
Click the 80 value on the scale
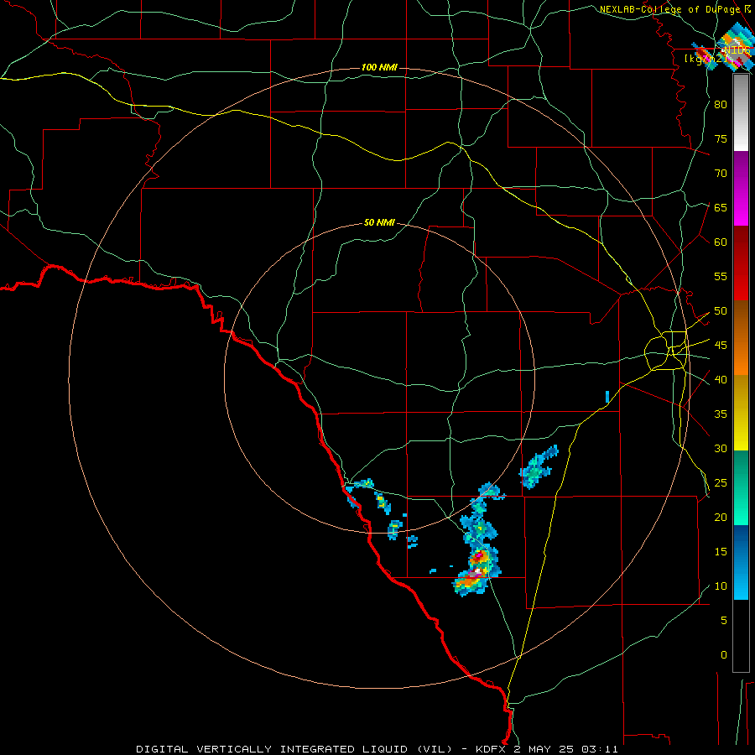pos(721,105)
